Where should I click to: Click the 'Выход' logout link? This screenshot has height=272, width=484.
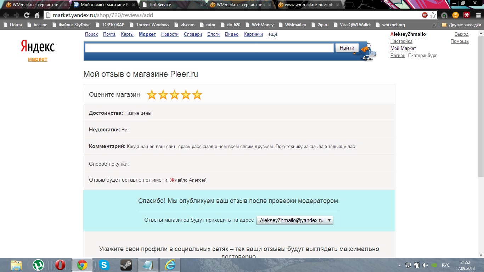[461, 34]
